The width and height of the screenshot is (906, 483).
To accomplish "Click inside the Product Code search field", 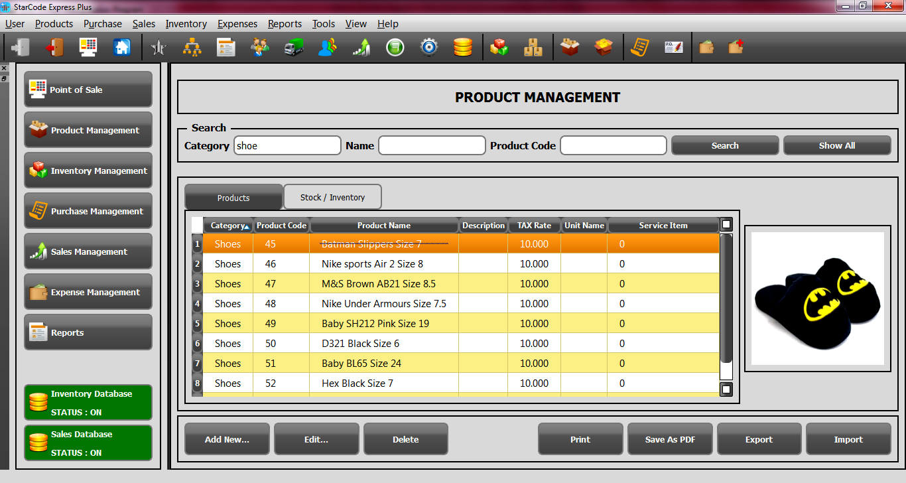I will click(612, 145).
